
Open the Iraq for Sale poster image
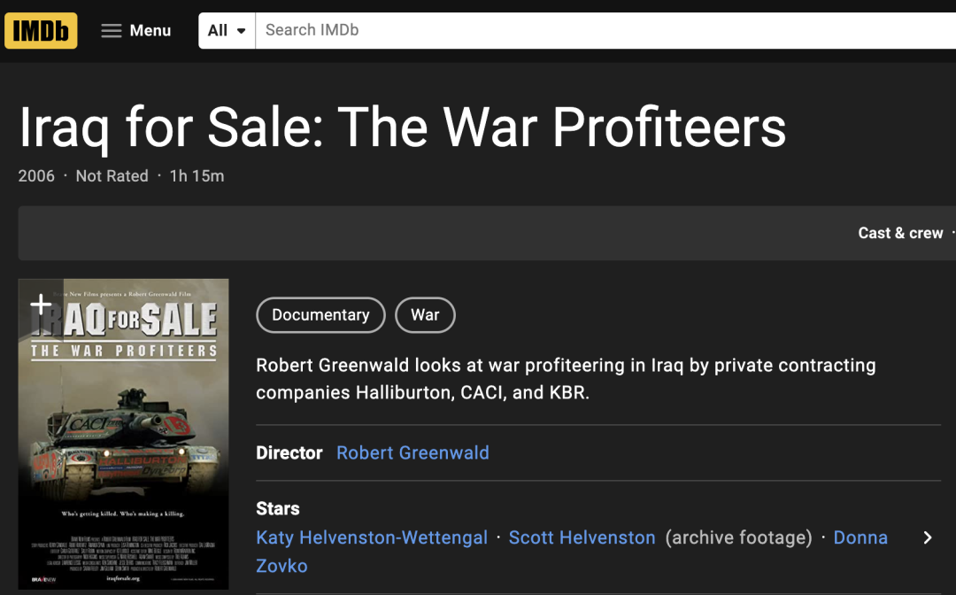(124, 443)
